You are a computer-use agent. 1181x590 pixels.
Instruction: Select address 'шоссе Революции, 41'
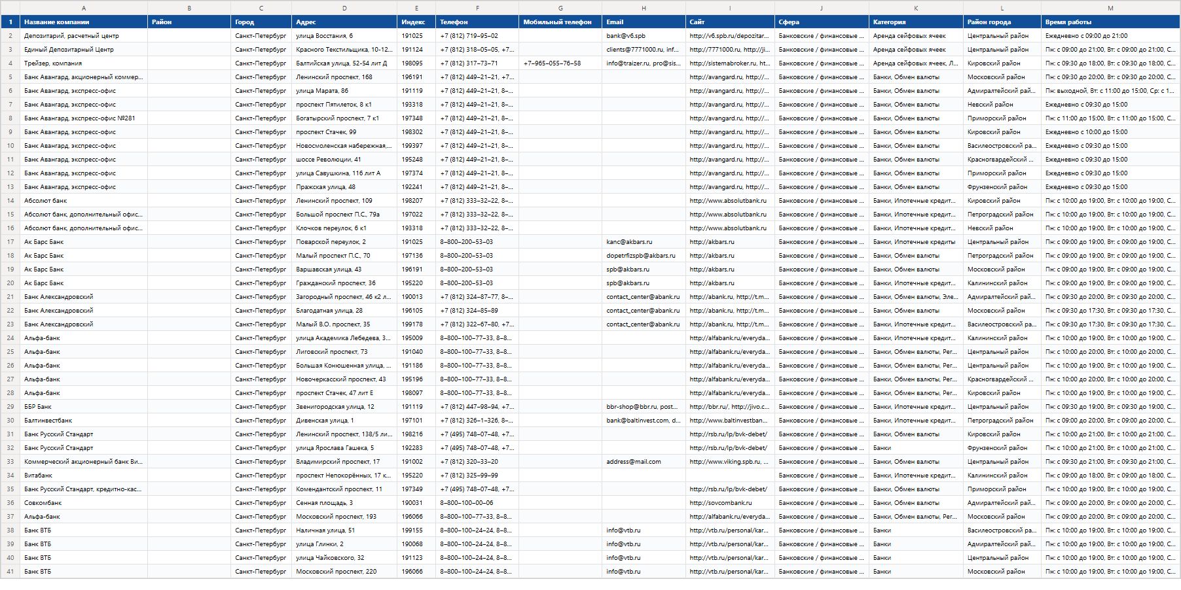tap(344, 159)
